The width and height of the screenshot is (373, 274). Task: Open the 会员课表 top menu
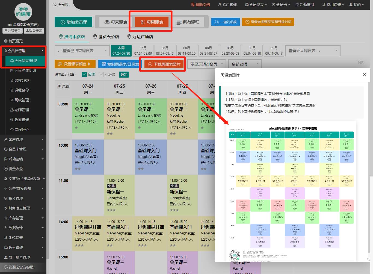click(x=256, y=5)
